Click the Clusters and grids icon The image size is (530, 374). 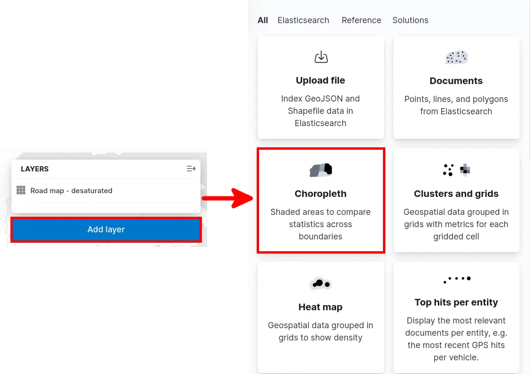pos(456,170)
